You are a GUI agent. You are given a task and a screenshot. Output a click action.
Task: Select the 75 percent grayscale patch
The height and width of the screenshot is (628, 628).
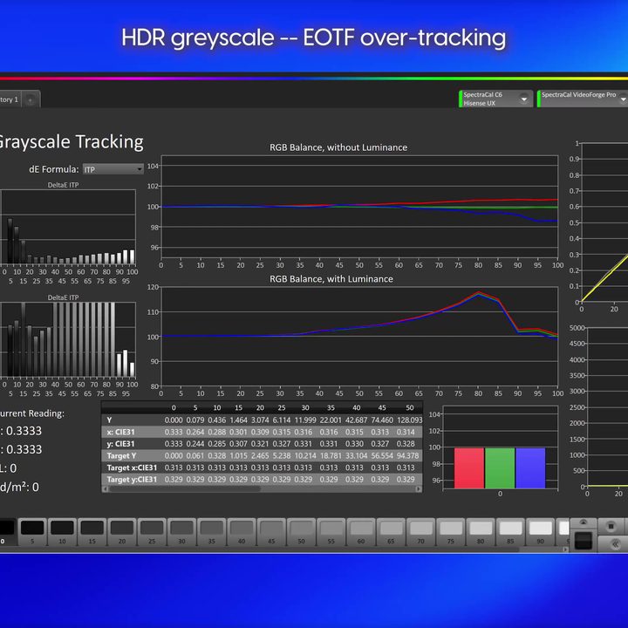(x=451, y=531)
